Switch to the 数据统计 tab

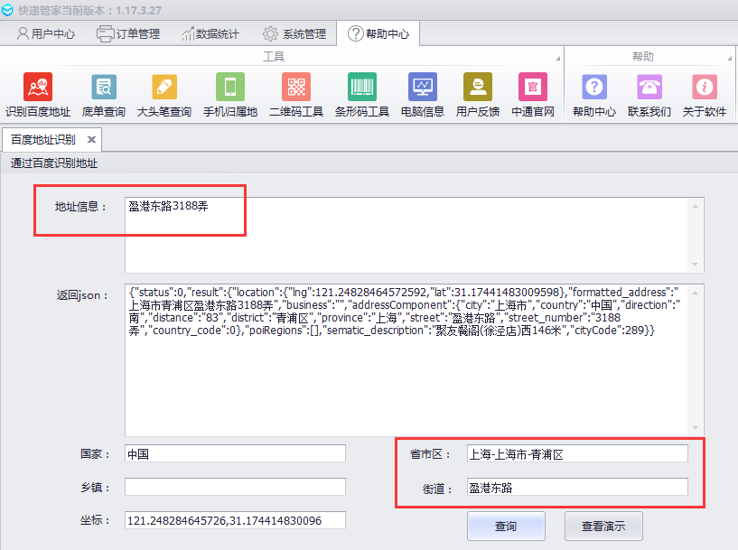pos(210,34)
